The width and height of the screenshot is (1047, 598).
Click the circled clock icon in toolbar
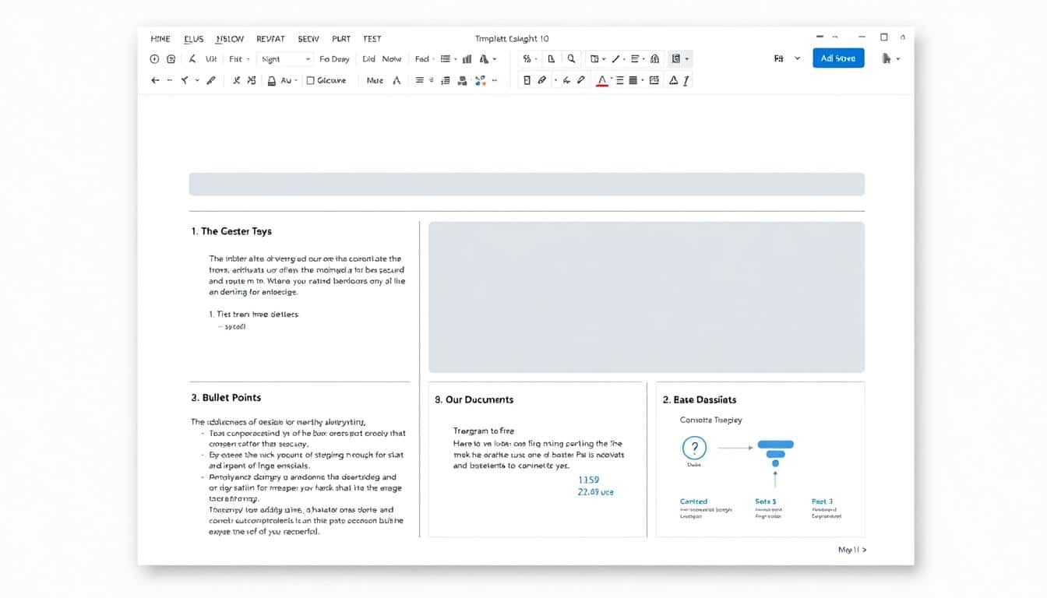pyautogui.click(x=154, y=59)
